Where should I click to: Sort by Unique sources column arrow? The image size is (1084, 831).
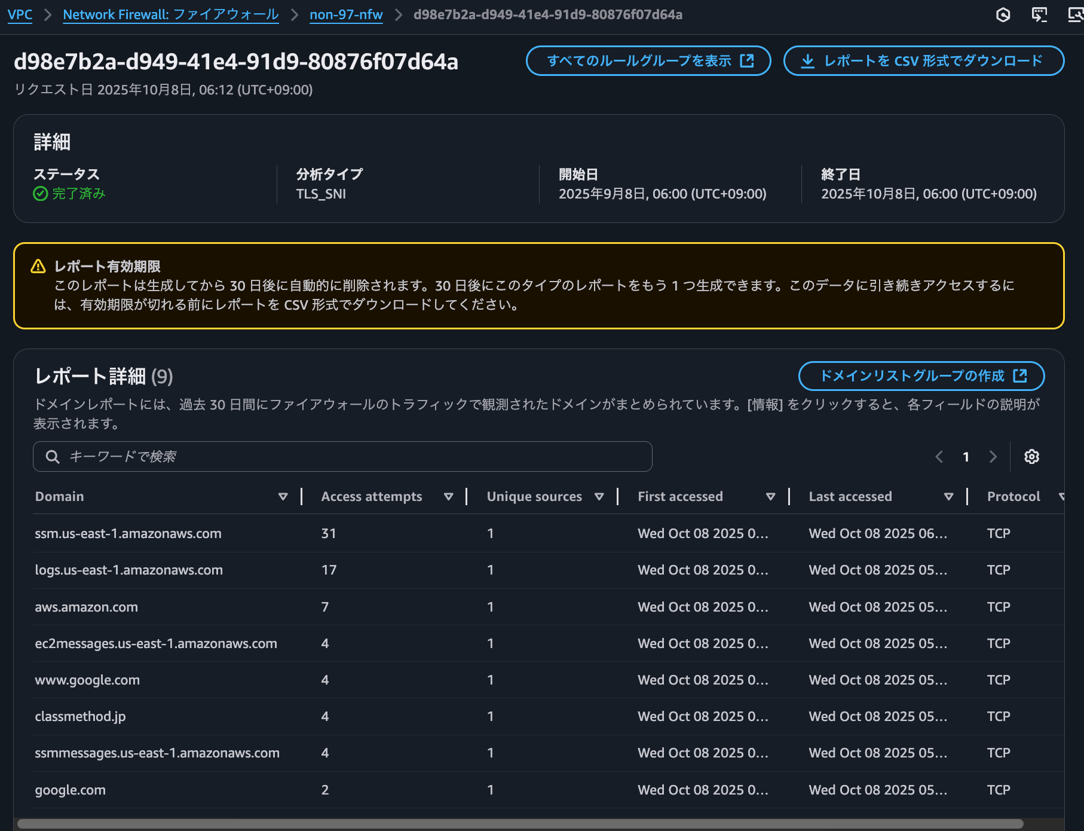(x=599, y=497)
